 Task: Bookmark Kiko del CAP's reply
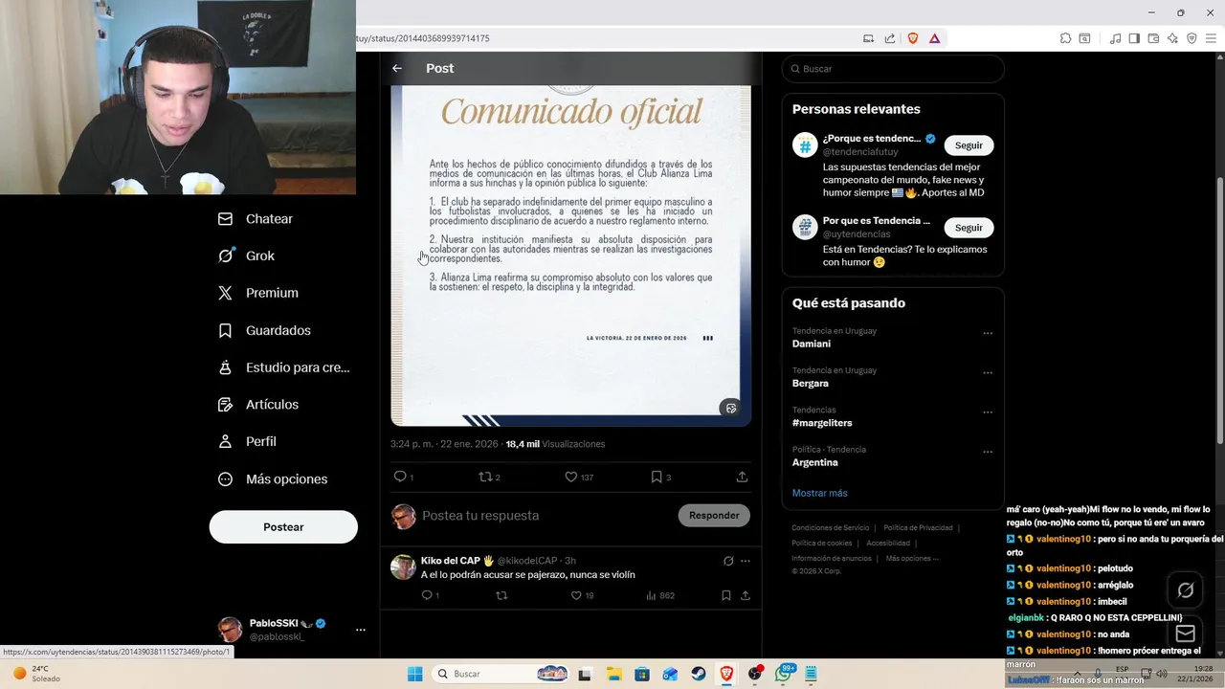coord(726,595)
